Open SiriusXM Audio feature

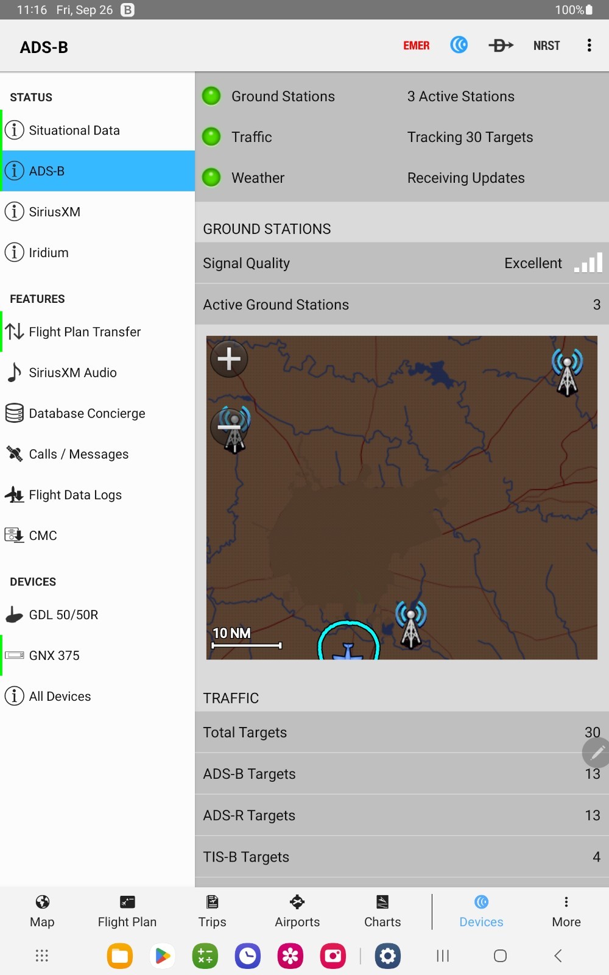point(97,373)
